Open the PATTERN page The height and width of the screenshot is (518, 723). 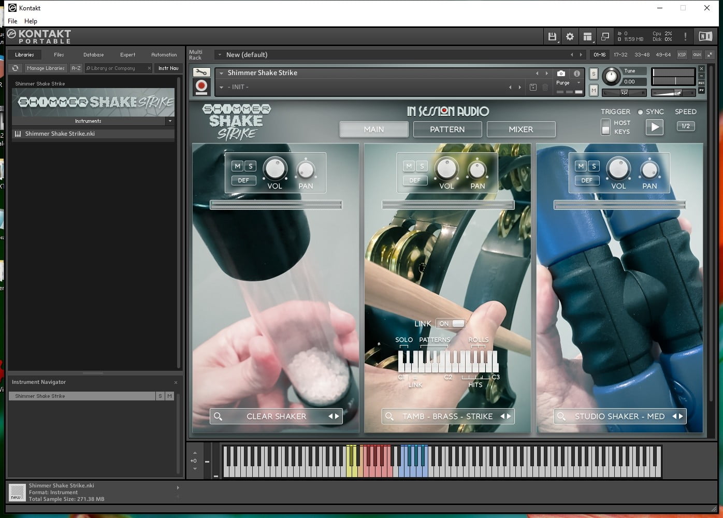point(447,129)
